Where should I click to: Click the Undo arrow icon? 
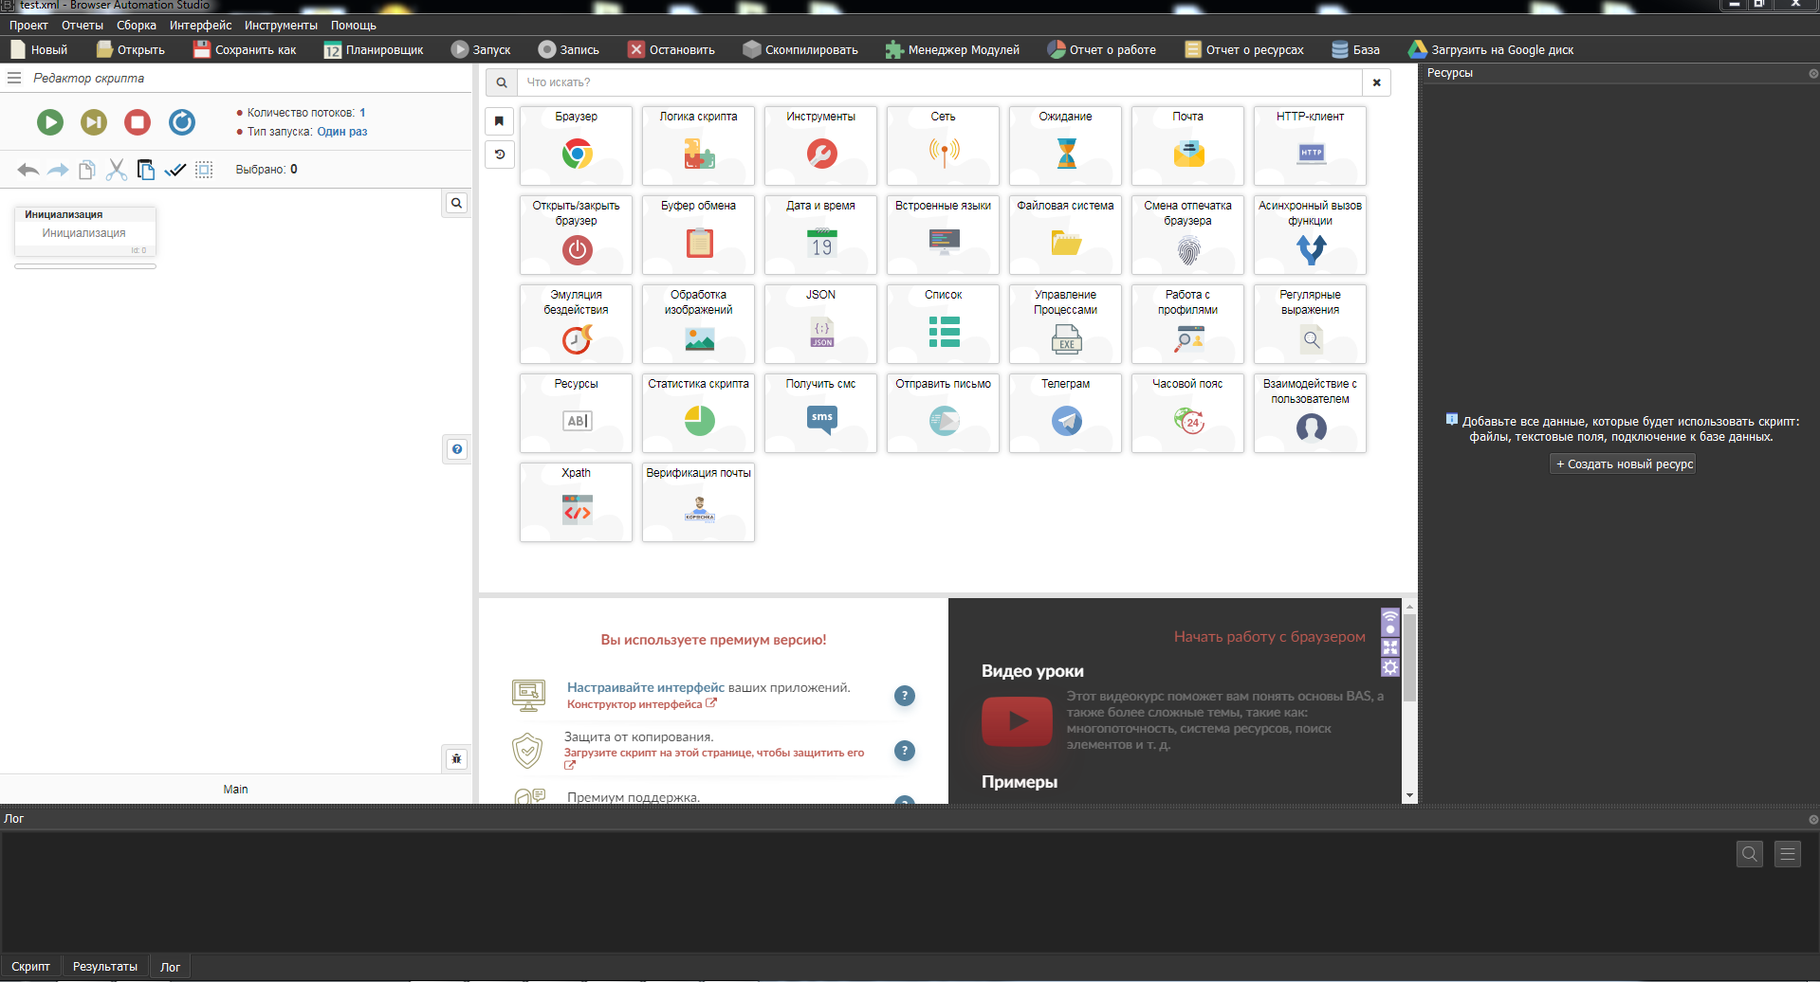pos(28,170)
